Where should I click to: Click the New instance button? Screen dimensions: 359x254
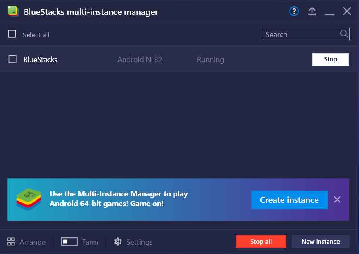320,241
